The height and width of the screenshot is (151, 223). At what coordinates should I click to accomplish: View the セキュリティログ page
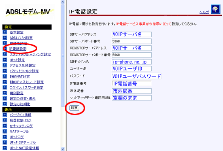(x=21, y=126)
